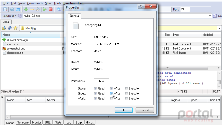This screenshot has height=125, width=222.
Task: Switch to the Script tab
Action: tap(79, 122)
